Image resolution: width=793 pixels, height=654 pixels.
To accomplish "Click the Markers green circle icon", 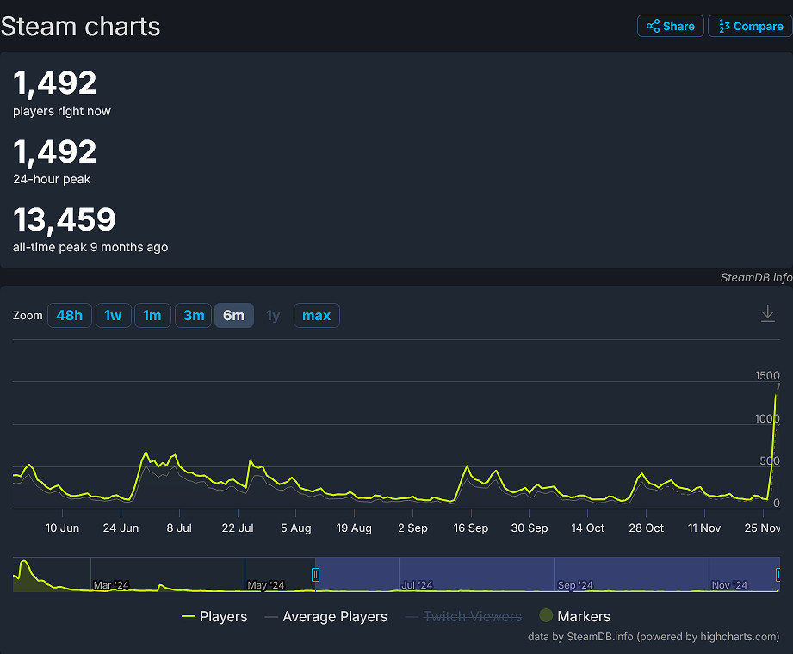I will pyautogui.click(x=545, y=616).
